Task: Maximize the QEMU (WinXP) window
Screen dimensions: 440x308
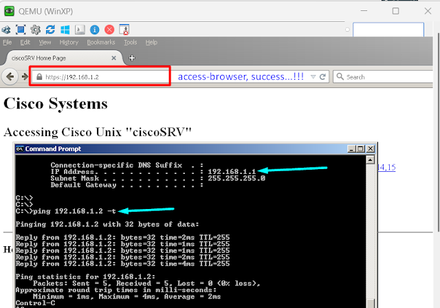Action: pyautogui.click(x=396, y=11)
